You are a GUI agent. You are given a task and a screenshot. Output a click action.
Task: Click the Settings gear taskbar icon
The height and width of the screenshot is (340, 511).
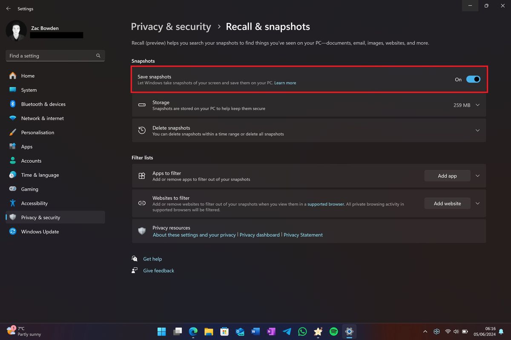[x=350, y=331]
